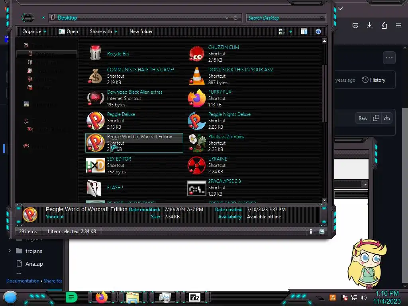Download raw file icon in GitHub
The image size is (408, 306).
coord(387,118)
